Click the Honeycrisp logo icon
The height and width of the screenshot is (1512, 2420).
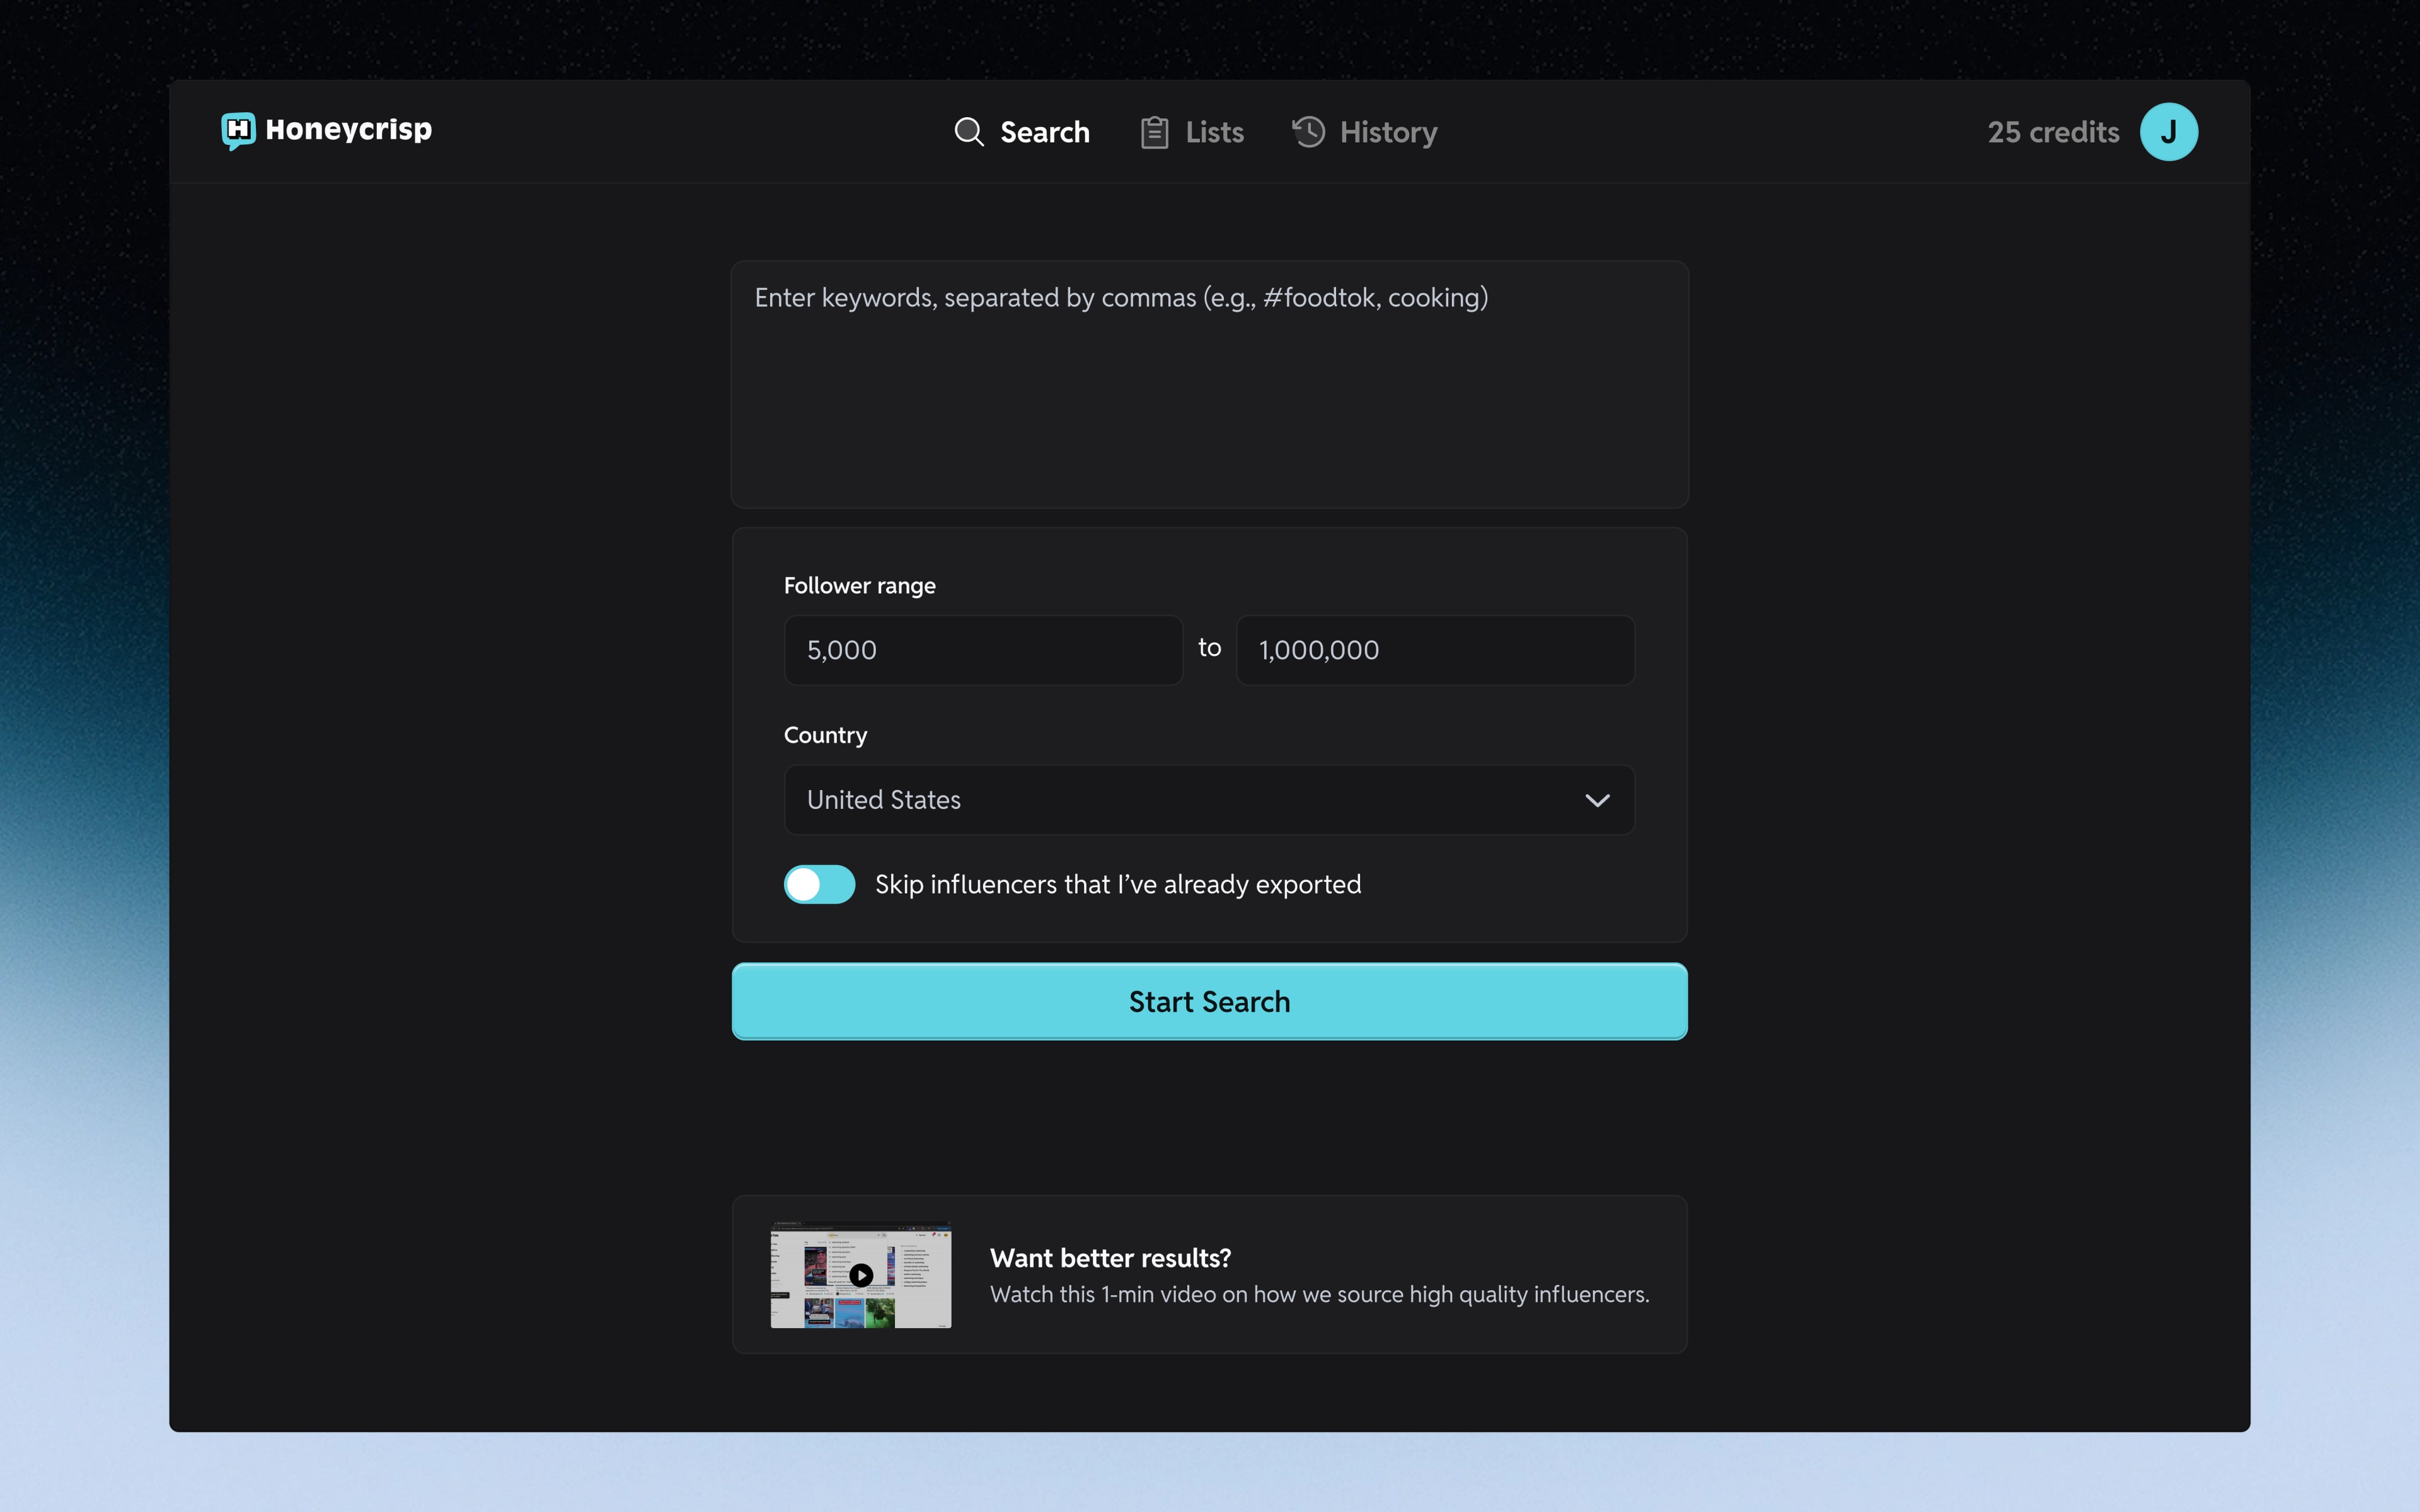pos(238,131)
